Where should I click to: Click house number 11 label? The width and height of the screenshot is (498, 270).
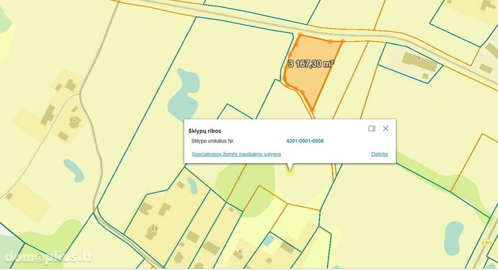154,228
